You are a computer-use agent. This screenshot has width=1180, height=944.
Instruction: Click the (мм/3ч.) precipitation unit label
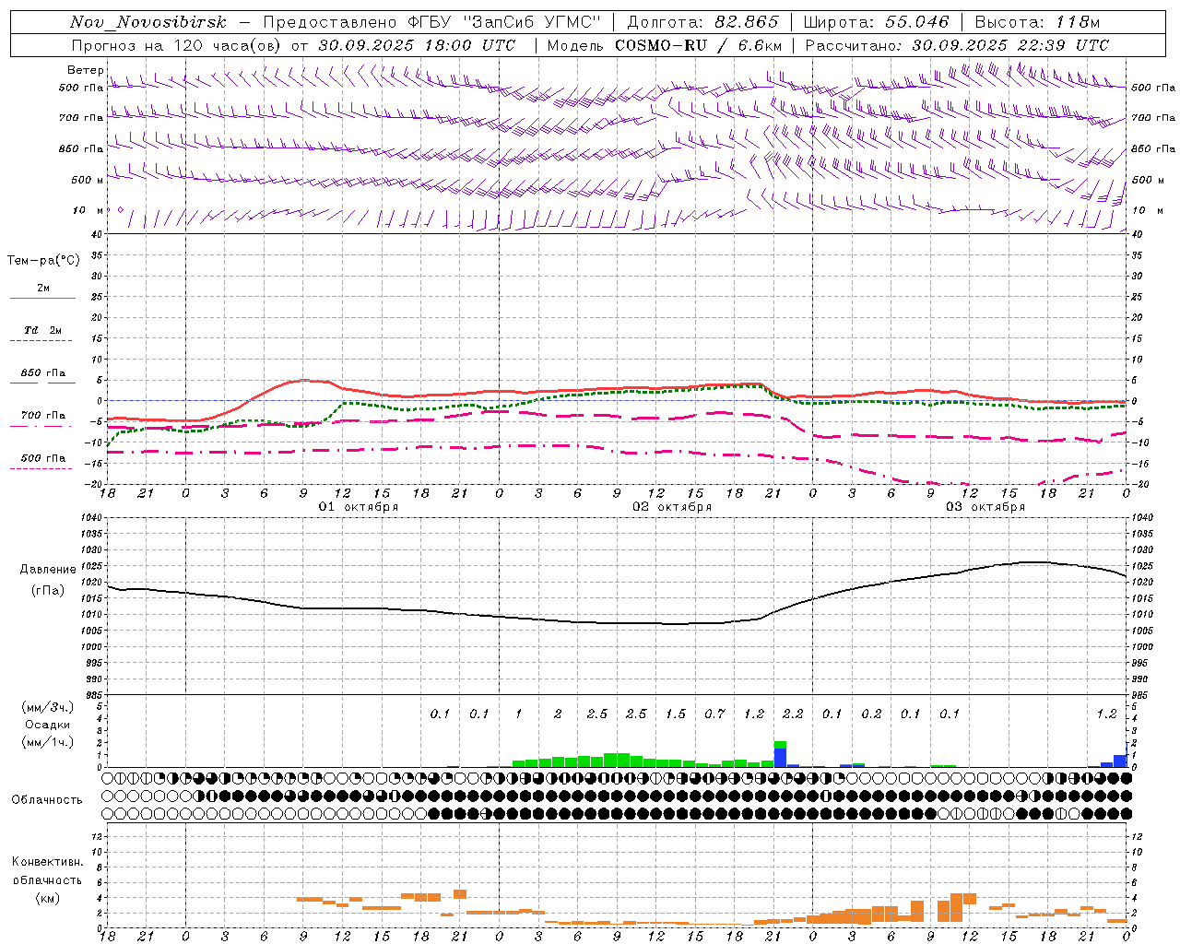pos(48,707)
